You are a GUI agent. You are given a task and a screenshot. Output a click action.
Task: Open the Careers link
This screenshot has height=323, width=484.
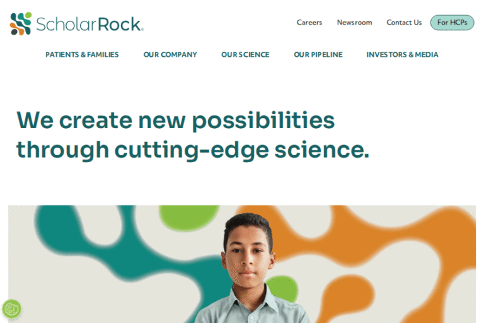pos(309,23)
